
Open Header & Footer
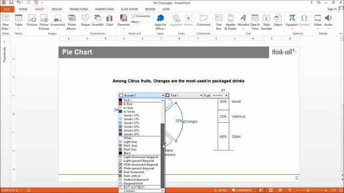point(231,22)
